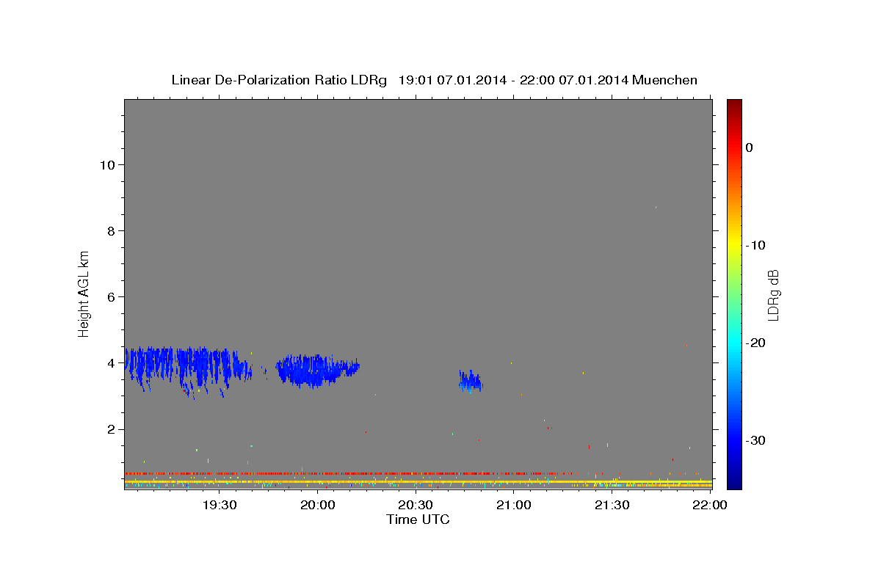
Task: Click the 'Height AGL km' axis label
Action: pos(84,293)
